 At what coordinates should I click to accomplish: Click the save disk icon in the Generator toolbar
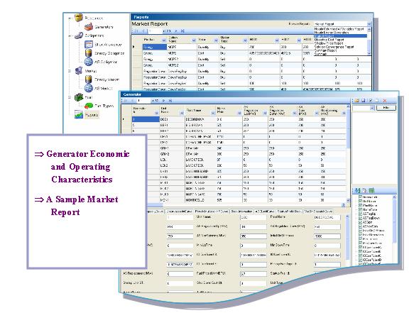coord(364,100)
